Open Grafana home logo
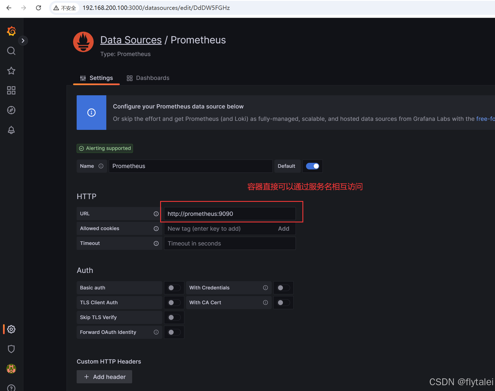Screen dimensions: 495x391 [11, 31]
